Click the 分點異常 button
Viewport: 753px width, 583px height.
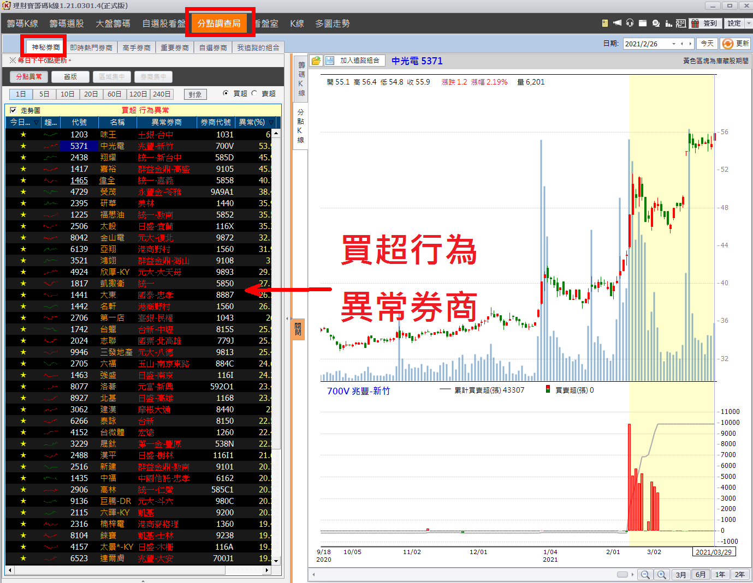click(x=29, y=77)
